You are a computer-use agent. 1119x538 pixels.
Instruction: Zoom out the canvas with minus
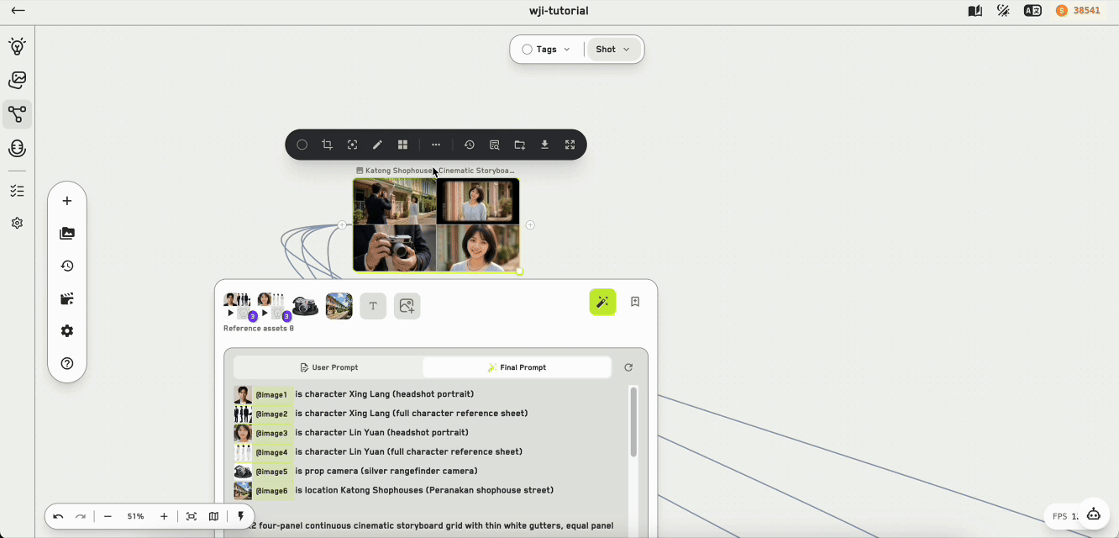point(108,517)
